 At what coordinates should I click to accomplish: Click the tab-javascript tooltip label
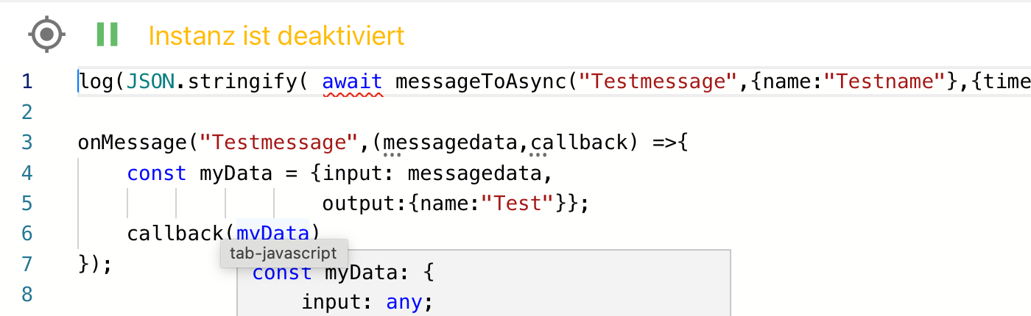[283, 254]
